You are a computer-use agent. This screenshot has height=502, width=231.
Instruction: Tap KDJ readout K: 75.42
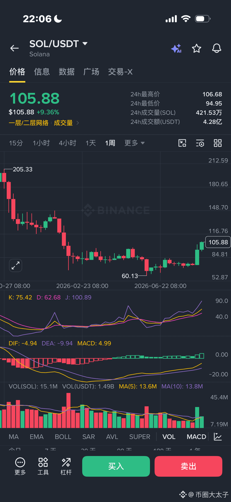[20, 297]
